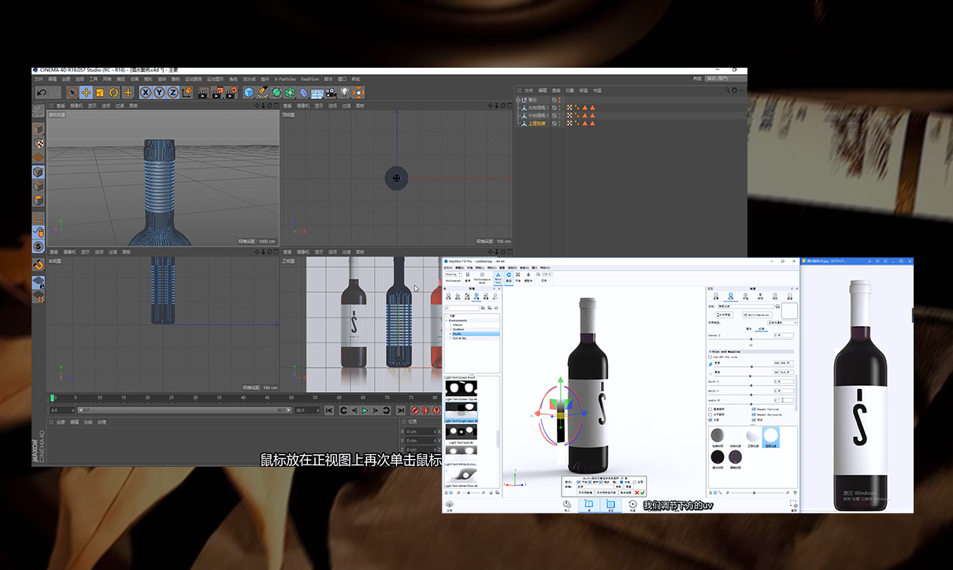Screen dimensions: 953x570
Task: Click the current frame field showing 0 F
Action: [62, 410]
